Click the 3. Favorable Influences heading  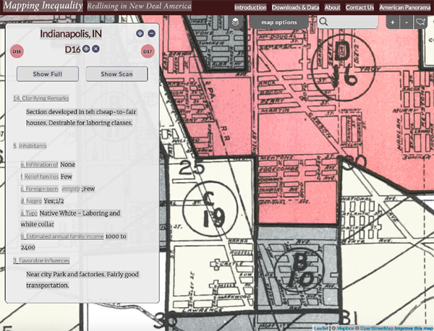pyautogui.click(x=41, y=260)
